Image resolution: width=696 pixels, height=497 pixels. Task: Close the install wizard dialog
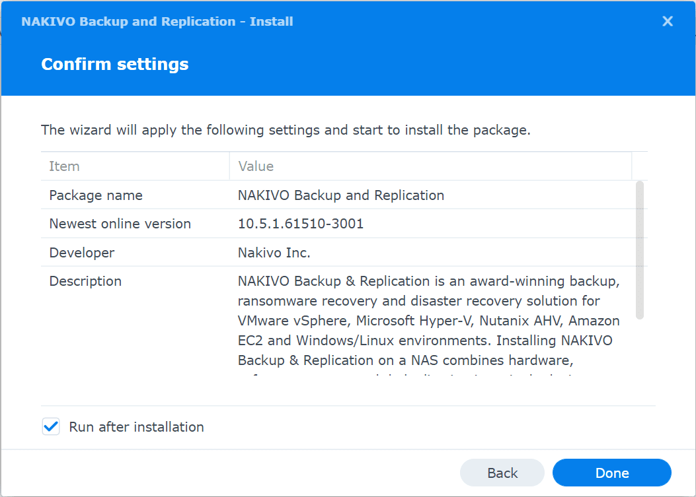pyautogui.click(x=668, y=21)
